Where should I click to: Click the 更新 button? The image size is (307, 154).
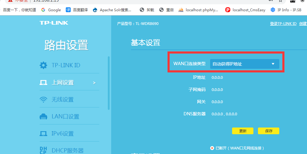point(243,131)
